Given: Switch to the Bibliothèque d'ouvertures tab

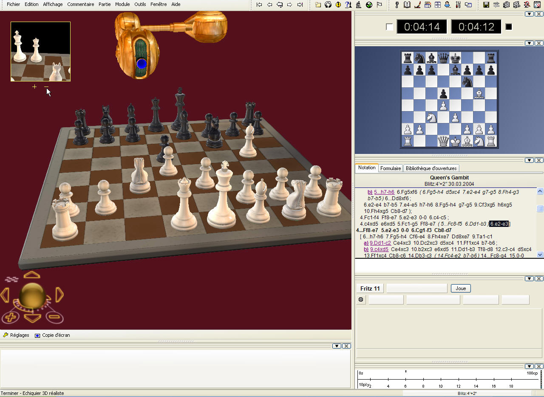Looking at the screenshot, I should [431, 168].
